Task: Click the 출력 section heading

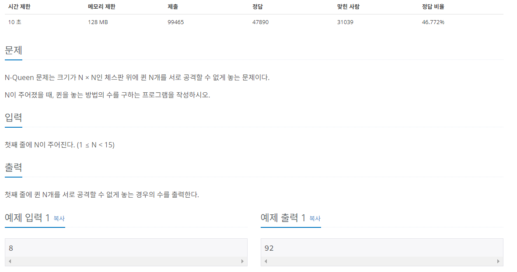Action: tap(14, 167)
